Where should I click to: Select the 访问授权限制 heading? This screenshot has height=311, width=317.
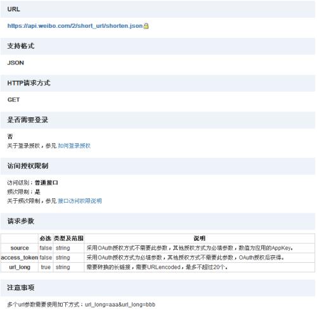28,166
